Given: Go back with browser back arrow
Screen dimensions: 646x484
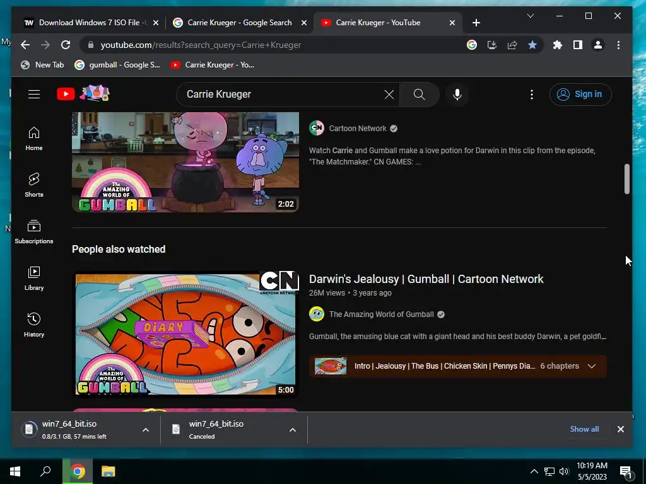Looking at the screenshot, I should pos(25,45).
